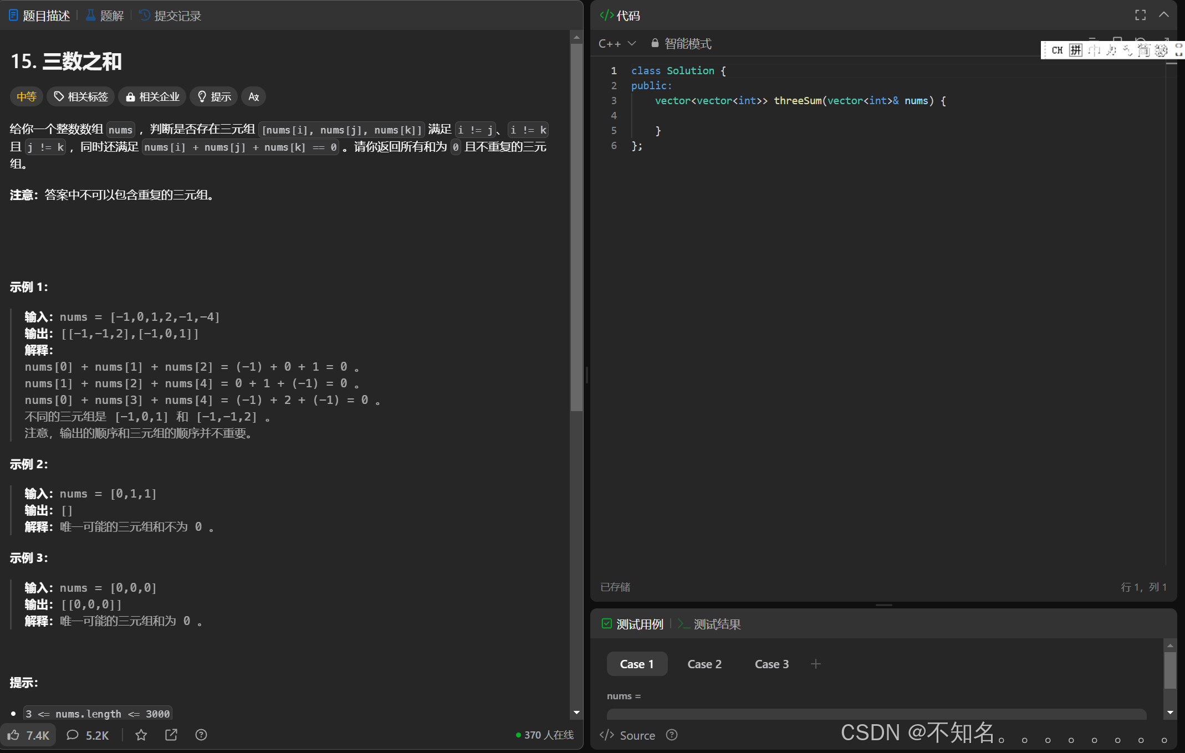Click the share link icon

coord(171,735)
